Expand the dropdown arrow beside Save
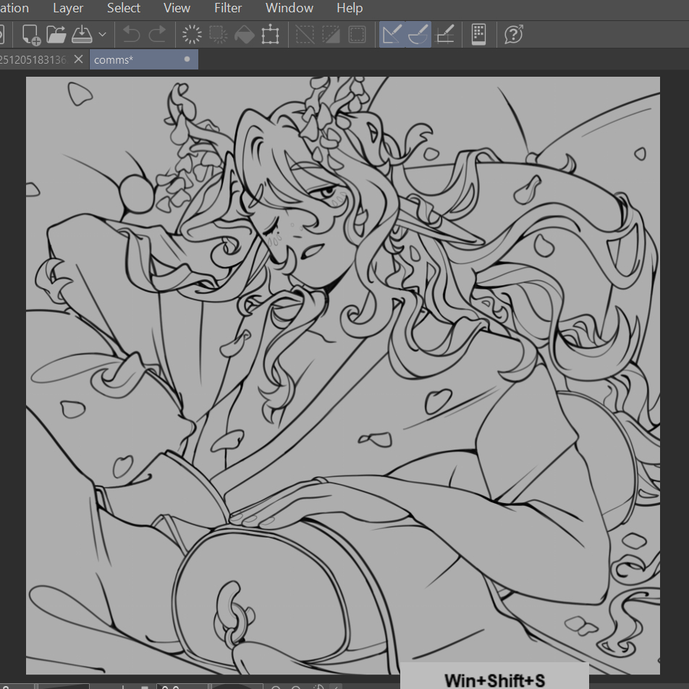 coord(102,34)
